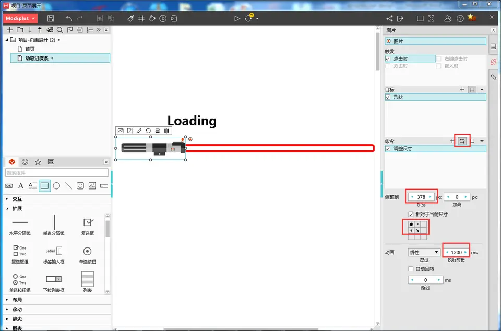
Task: Select the format painter brush tool
Action: (x=130, y=18)
